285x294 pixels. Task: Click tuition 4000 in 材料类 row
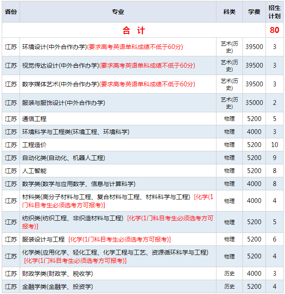[x=254, y=201]
